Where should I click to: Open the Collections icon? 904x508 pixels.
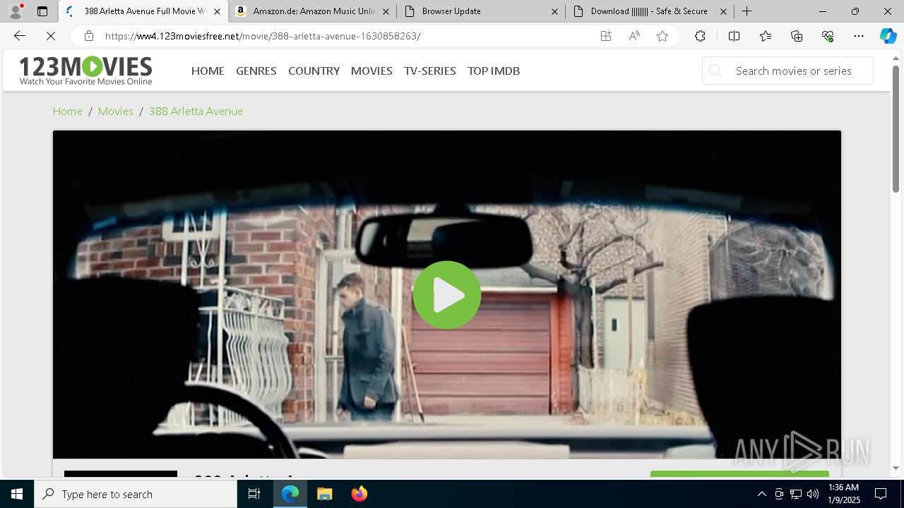(797, 36)
